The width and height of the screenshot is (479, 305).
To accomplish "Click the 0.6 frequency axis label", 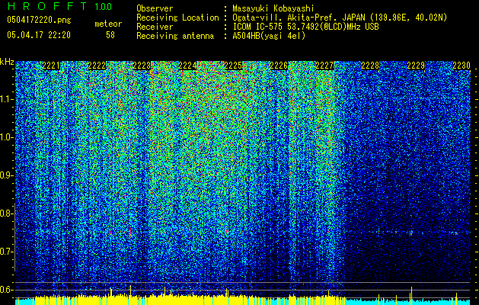I will (x=6, y=290).
